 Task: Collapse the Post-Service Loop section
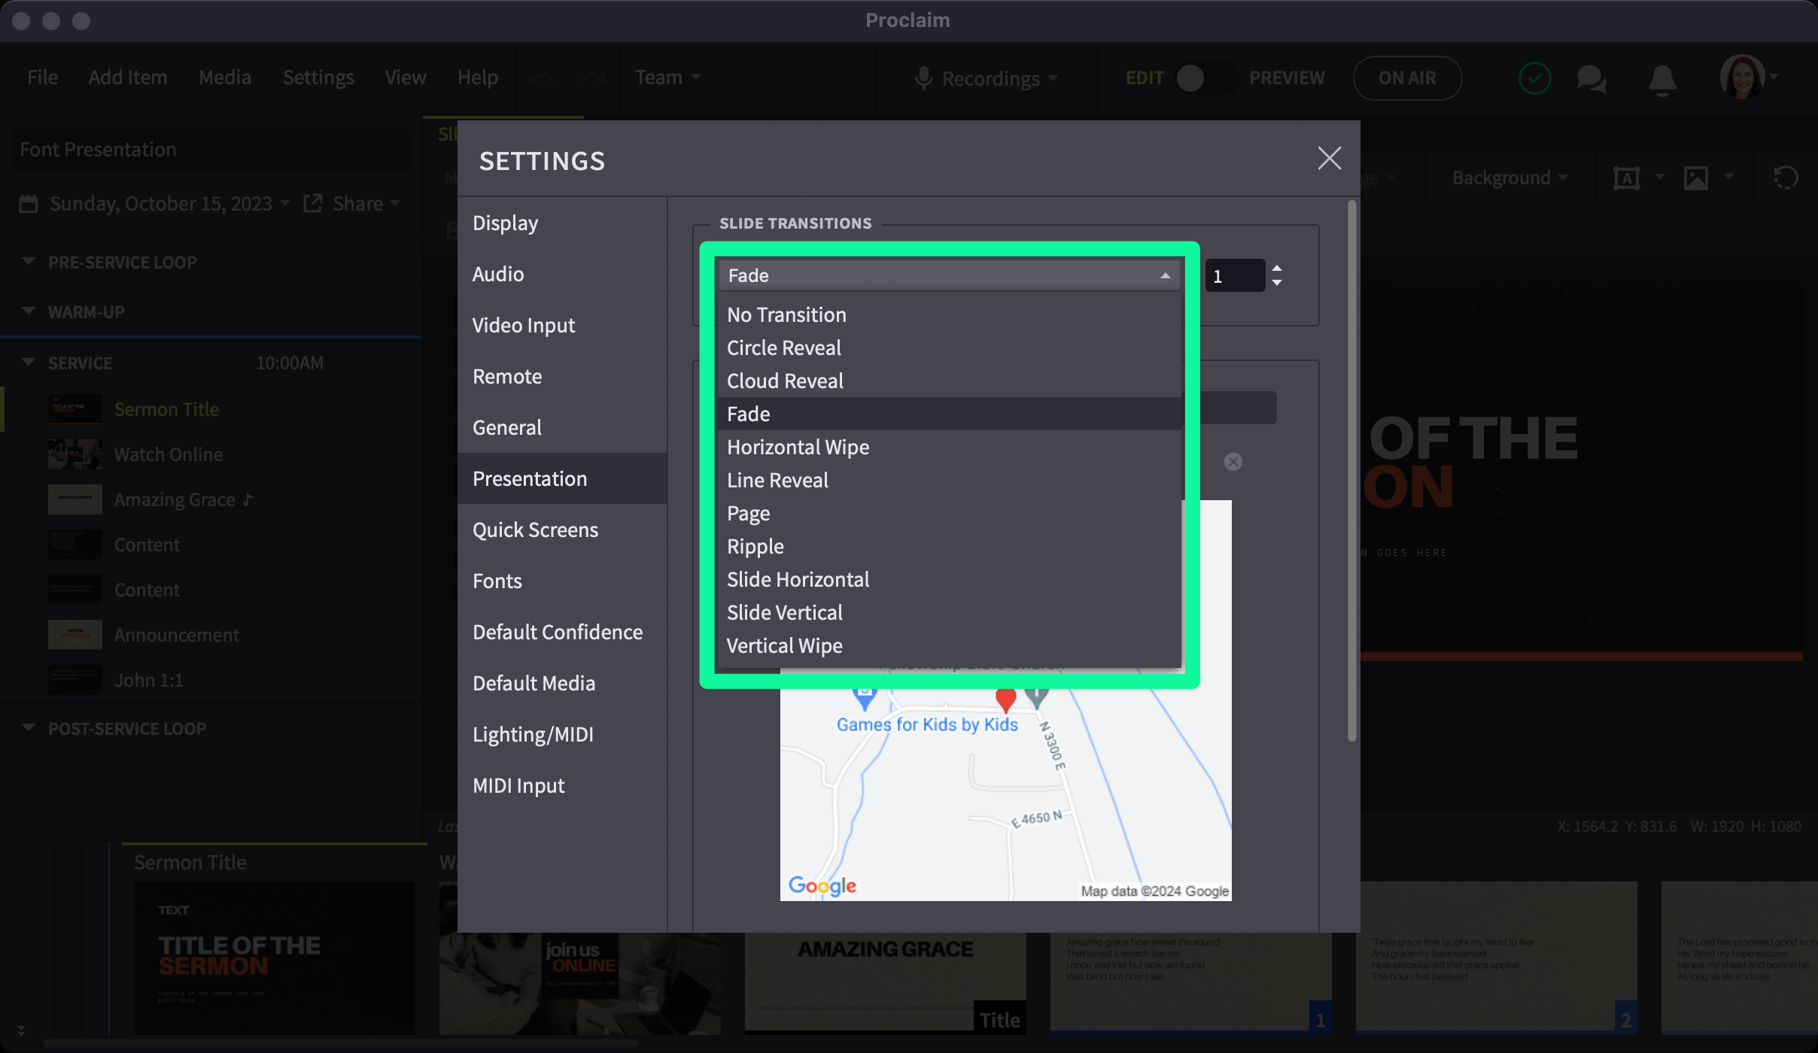[x=29, y=727]
